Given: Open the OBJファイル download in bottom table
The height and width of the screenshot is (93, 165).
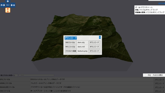Looking at the screenshot, I should coord(160,91).
